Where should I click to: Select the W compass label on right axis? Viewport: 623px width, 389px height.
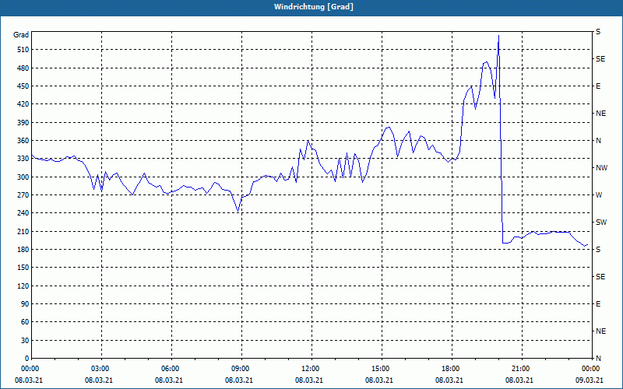tap(599, 195)
